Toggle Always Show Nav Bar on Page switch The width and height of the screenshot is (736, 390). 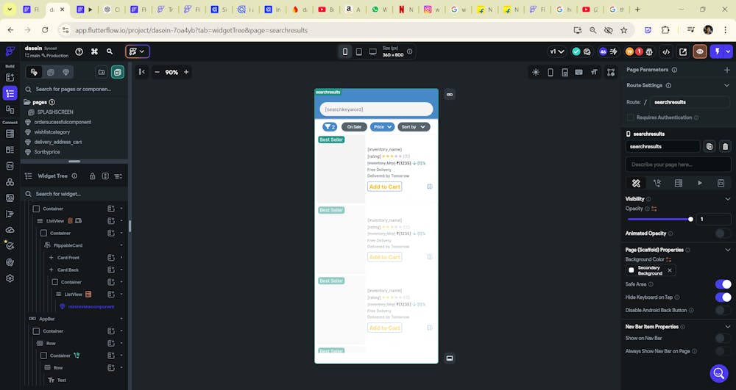(x=723, y=351)
